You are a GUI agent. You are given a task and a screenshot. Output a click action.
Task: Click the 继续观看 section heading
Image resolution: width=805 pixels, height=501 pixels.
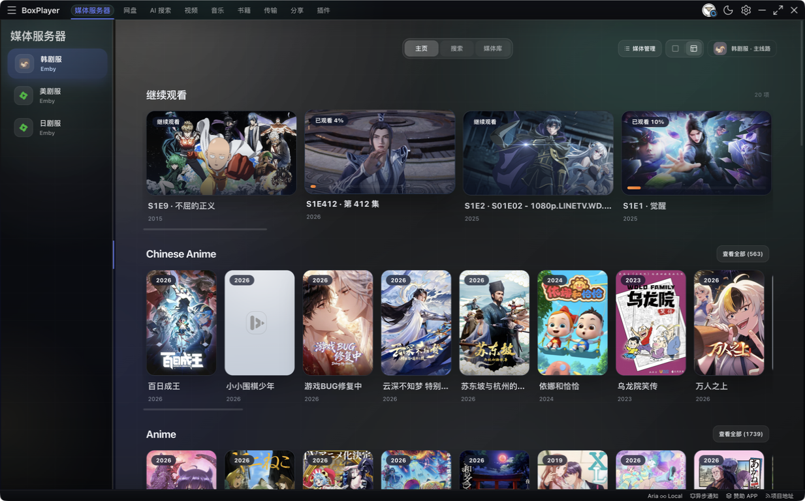tap(166, 95)
